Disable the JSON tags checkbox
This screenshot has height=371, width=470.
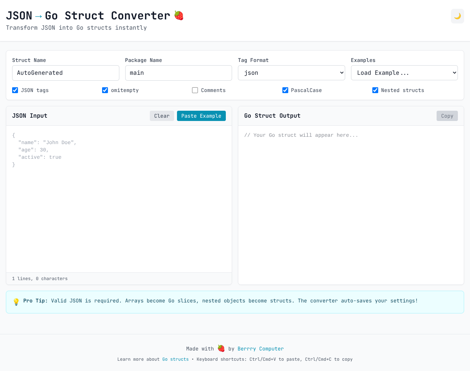tap(15, 90)
